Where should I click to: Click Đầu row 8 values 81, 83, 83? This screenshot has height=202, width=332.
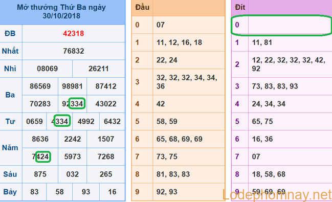173,174
